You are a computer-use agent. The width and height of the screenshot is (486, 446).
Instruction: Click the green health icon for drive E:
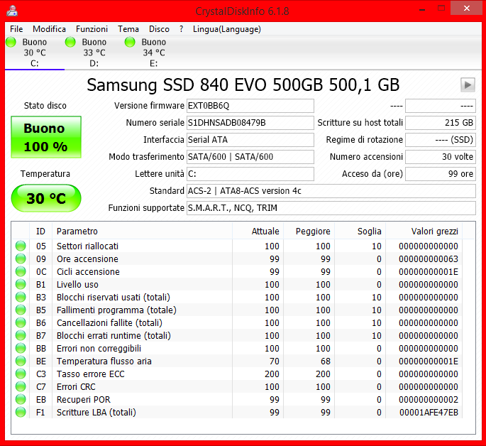coord(130,42)
